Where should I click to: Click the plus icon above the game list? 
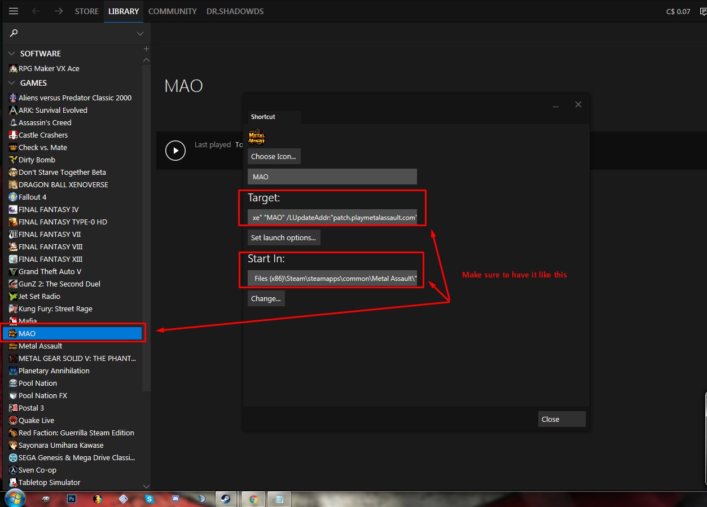tap(146, 49)
